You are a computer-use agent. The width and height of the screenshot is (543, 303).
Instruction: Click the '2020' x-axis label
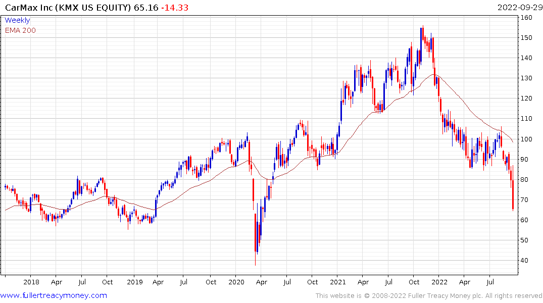coord(236,282)
